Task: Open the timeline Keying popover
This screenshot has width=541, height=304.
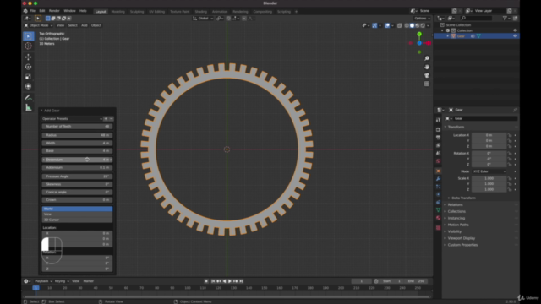Action: tap(62, 281)
